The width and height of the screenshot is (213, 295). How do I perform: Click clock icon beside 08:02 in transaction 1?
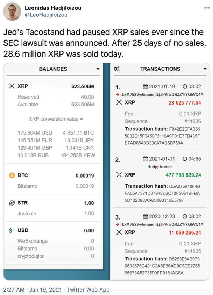pos(185,86)
